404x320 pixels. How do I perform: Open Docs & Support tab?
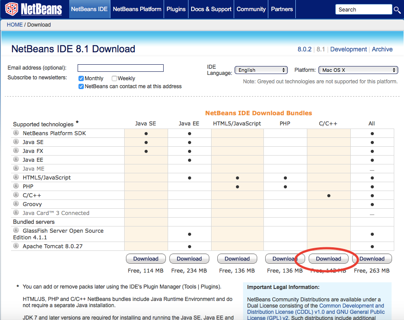[211, 9]
